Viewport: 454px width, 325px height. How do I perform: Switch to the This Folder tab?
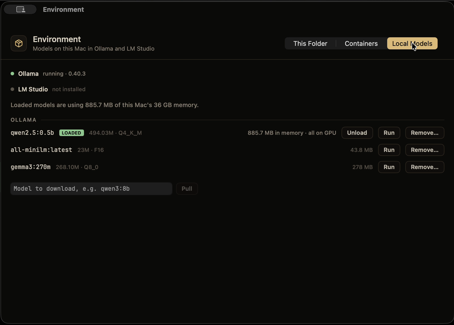(310, 44)
